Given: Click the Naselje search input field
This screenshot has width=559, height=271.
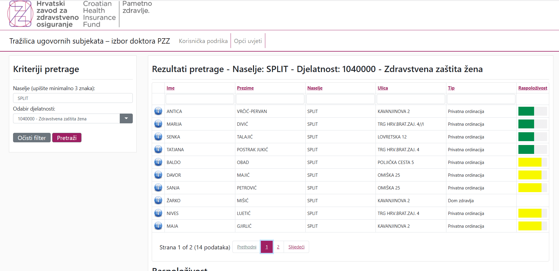Looking at the screenshot, I should pos(73,98).
